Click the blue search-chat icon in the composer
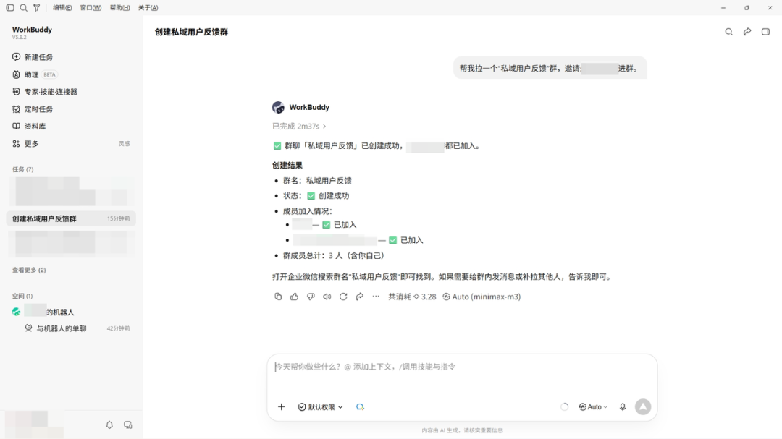The image size is (782, 439). (360, 407)
